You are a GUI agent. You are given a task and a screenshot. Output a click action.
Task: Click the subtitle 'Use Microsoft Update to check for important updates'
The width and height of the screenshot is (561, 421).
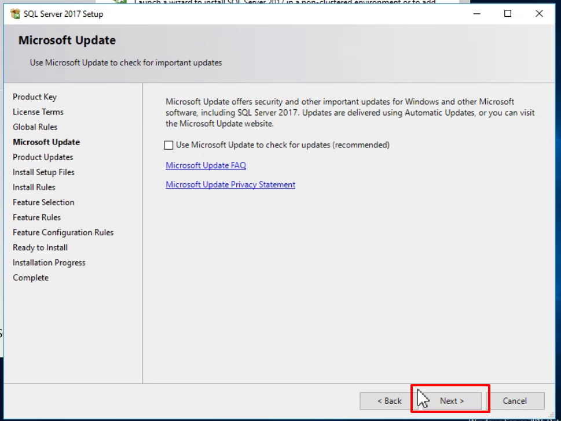126,62
